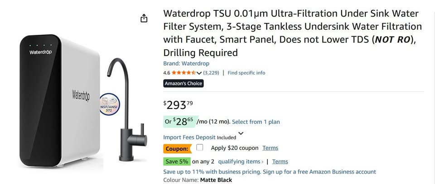Click the star rating icons

183,73
